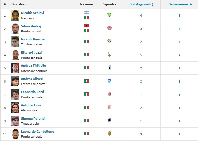The width and height of the screenshot is (198, 141).
Task: Click Leonardo Candellone's portrait thumbnail
Action: 15,134
